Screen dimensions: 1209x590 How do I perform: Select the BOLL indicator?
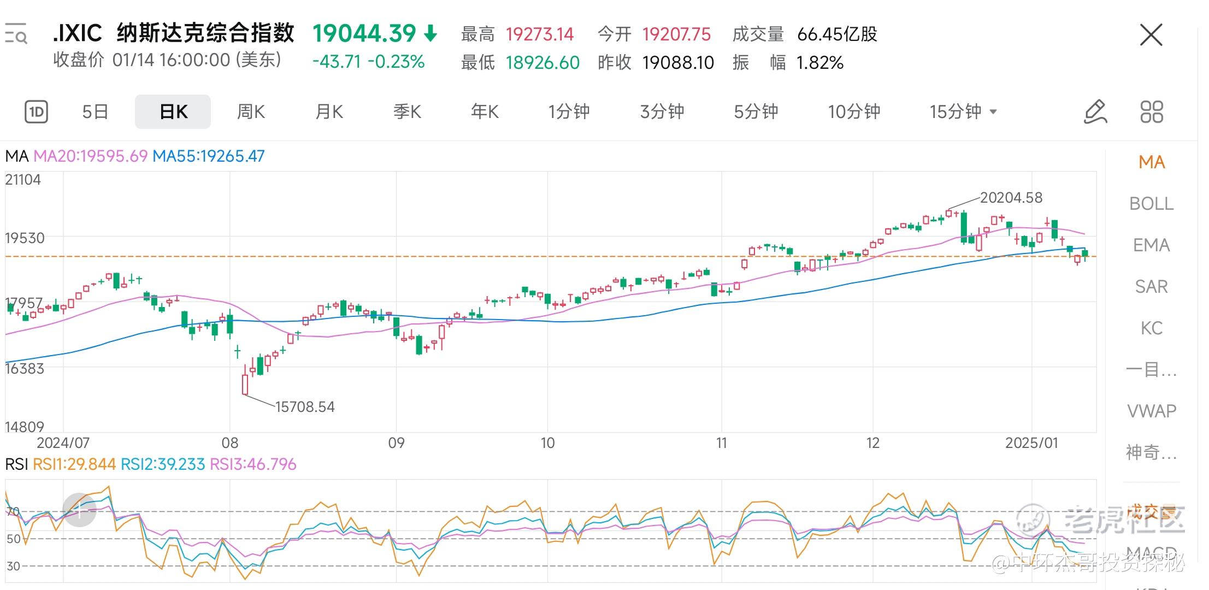[x=1152, y=204]
